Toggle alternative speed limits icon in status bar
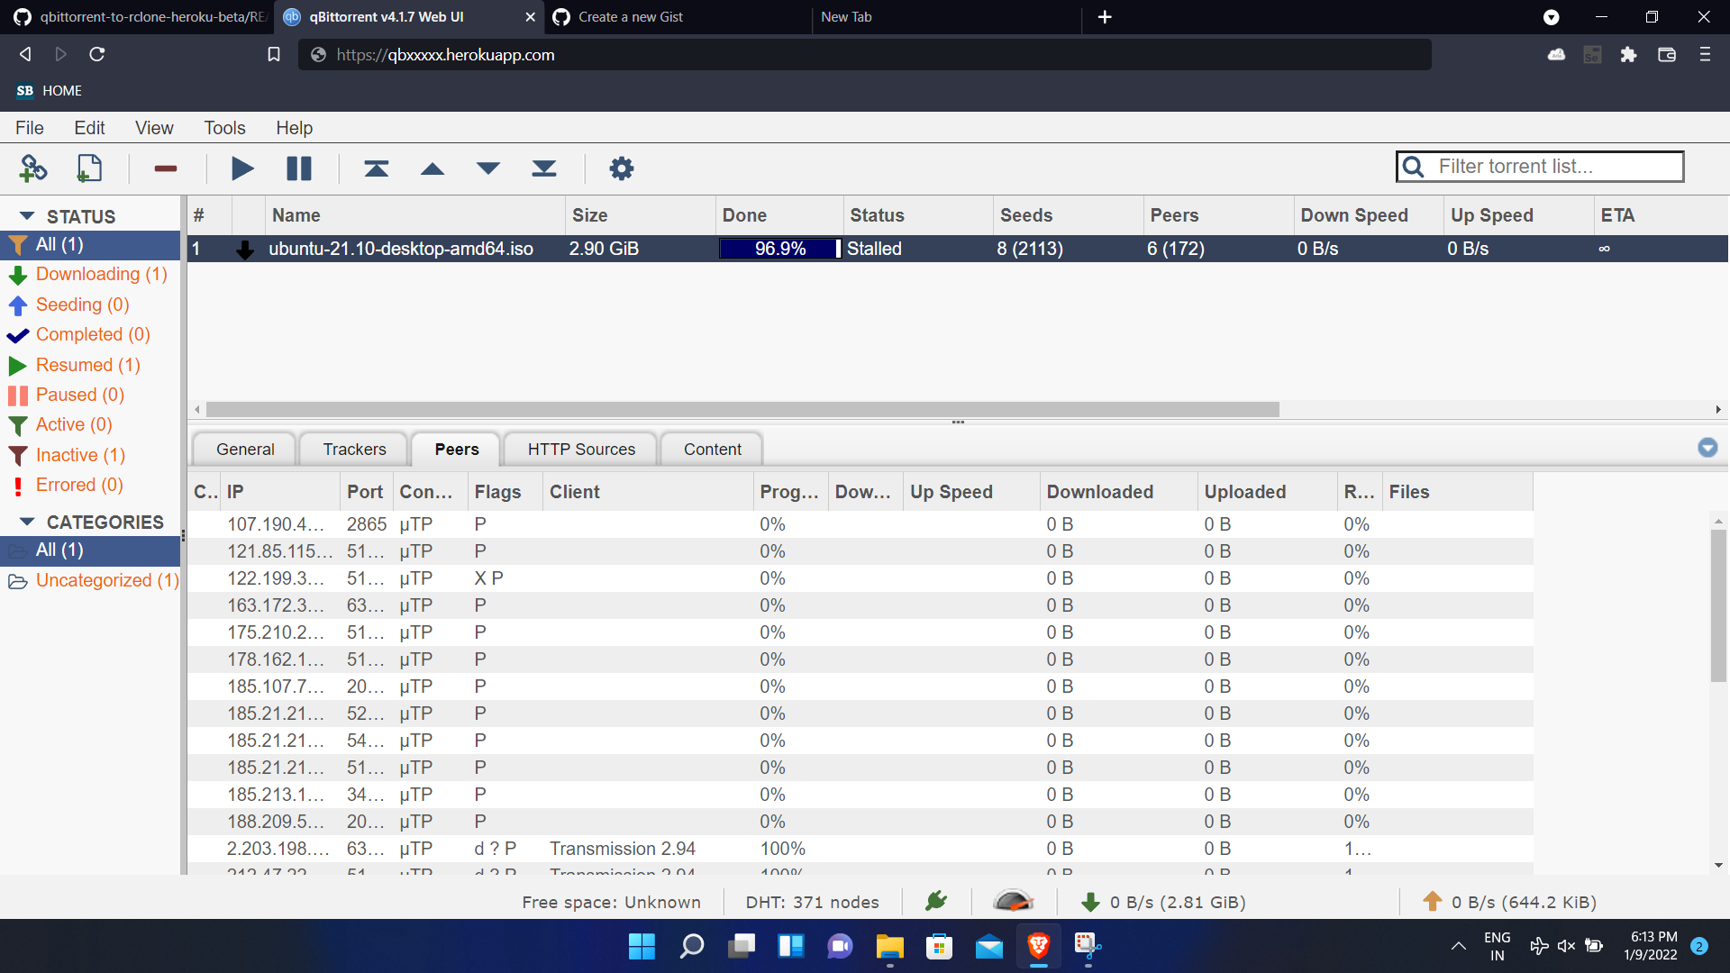Viewport: 1730px width, 973px height. [1013, 901]
